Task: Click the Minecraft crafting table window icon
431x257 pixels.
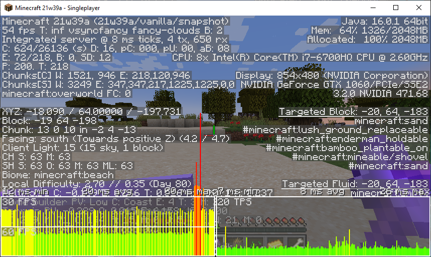Action: (8, 8)
